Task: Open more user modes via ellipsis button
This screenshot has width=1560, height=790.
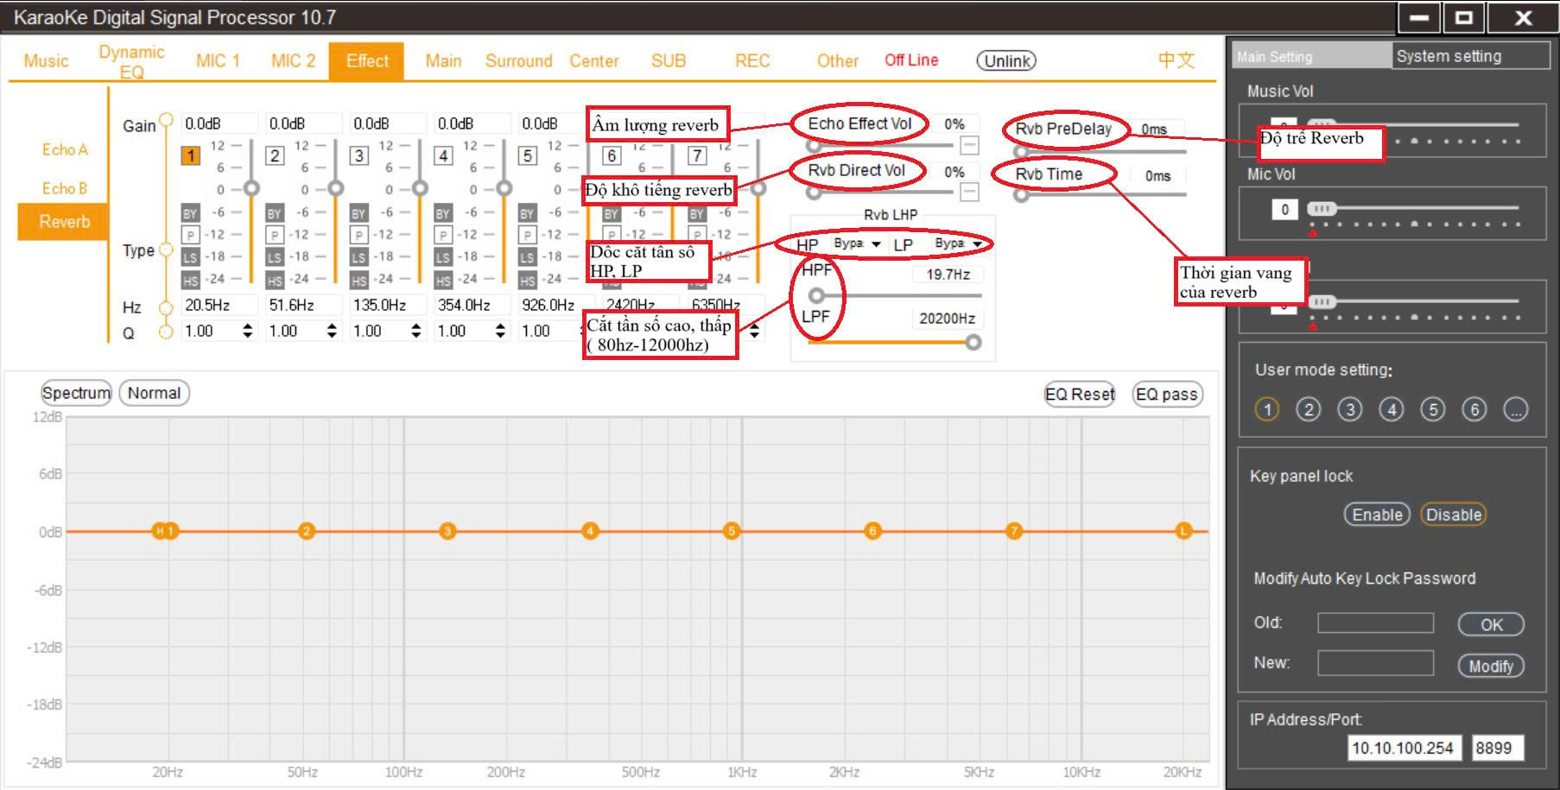Action: coord(1515,409)
